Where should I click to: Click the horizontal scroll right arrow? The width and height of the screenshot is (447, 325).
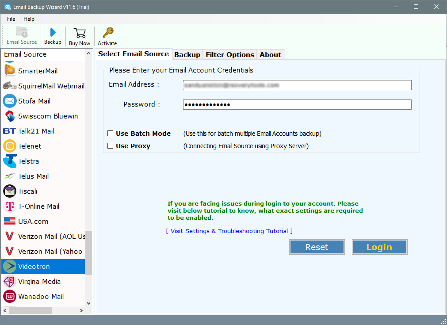(81, 310)
